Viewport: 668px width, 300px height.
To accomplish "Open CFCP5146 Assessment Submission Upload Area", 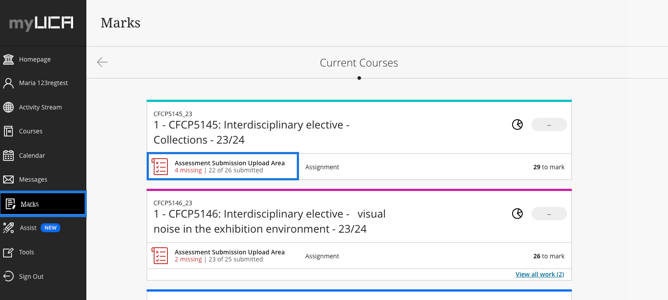I will (229, 252).
